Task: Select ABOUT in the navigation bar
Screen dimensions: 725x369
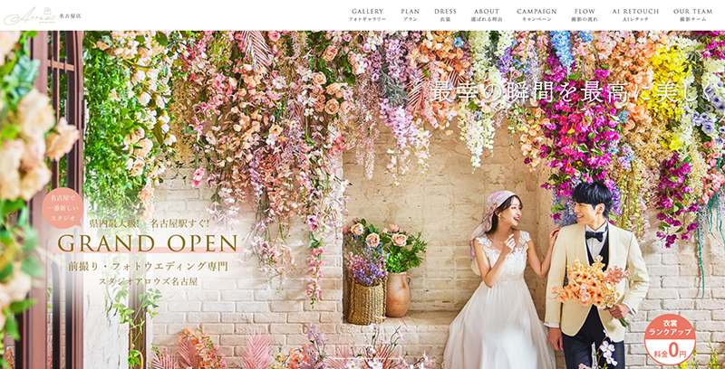Action: (486, 14)
